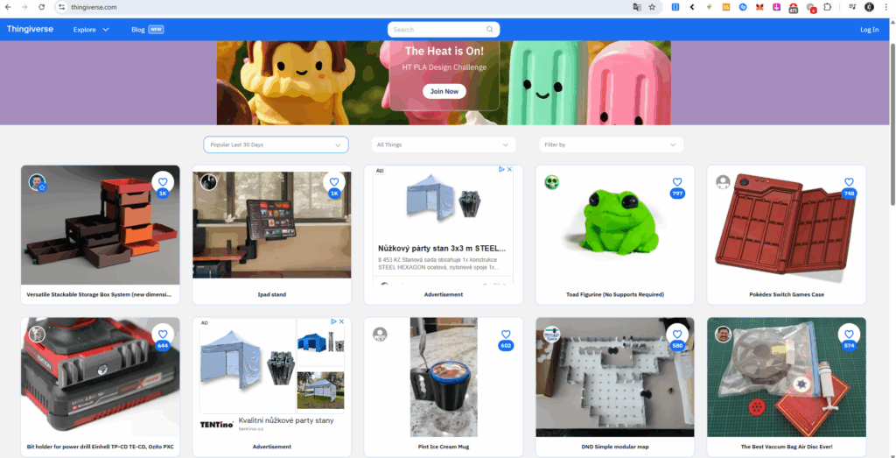
Task: Open the Filter by dropdown
Action: pos(611,144)
